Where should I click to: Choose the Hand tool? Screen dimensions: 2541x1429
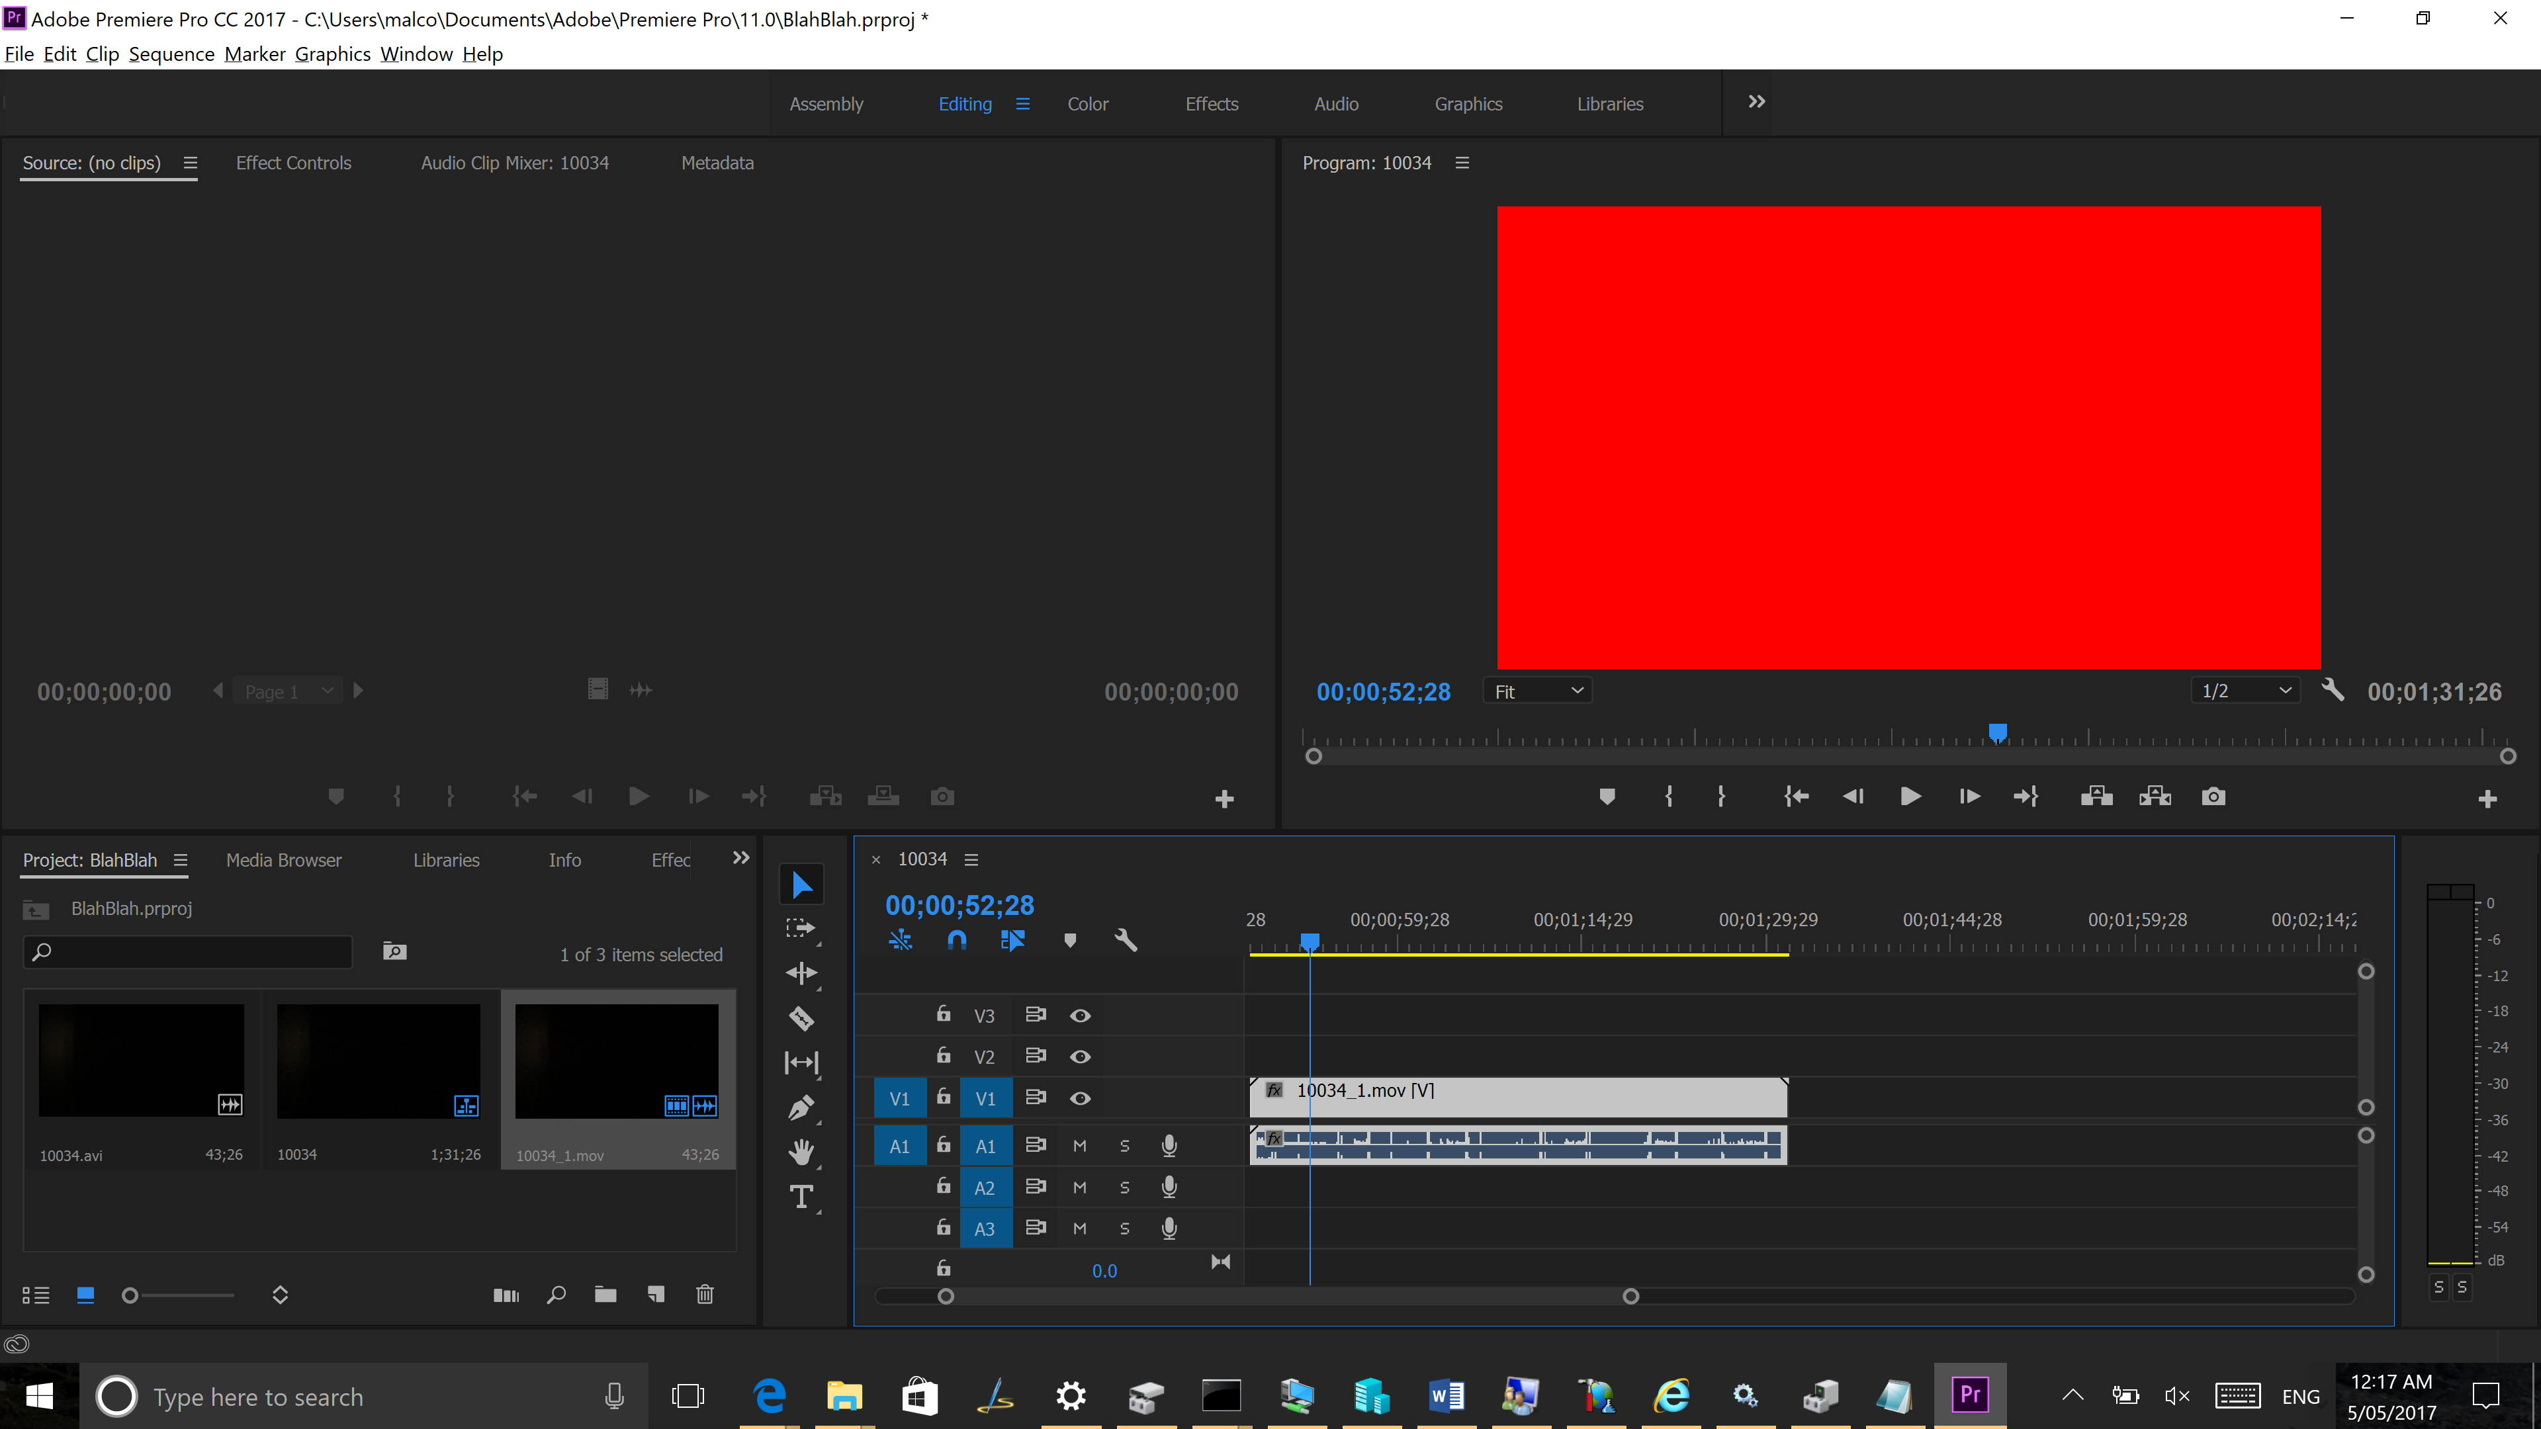[x=801, y=1152]
